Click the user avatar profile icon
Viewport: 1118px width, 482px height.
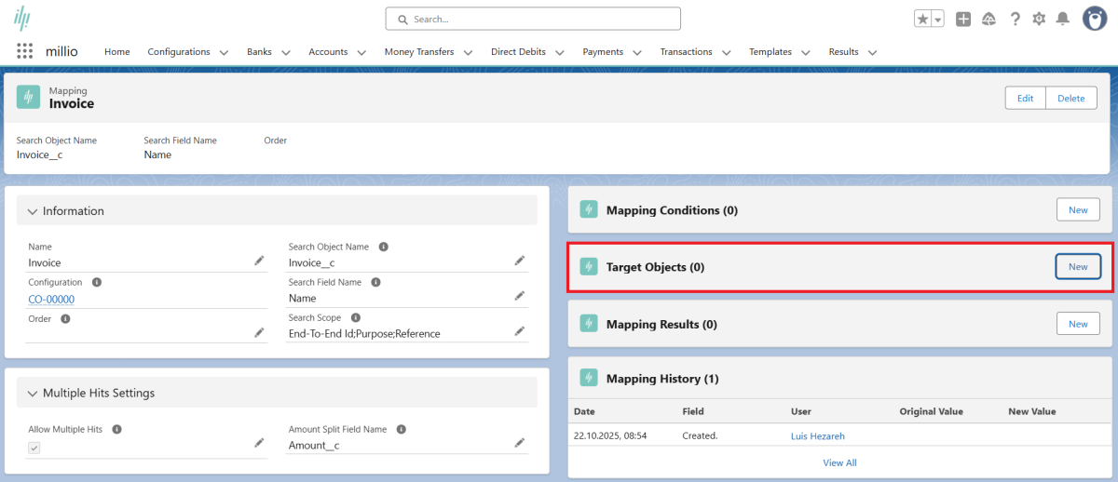pos(1095,19)
